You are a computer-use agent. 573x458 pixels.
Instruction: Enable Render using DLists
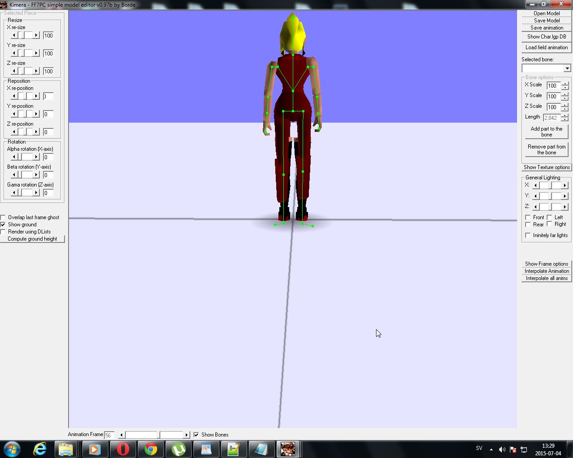[4, 232]
